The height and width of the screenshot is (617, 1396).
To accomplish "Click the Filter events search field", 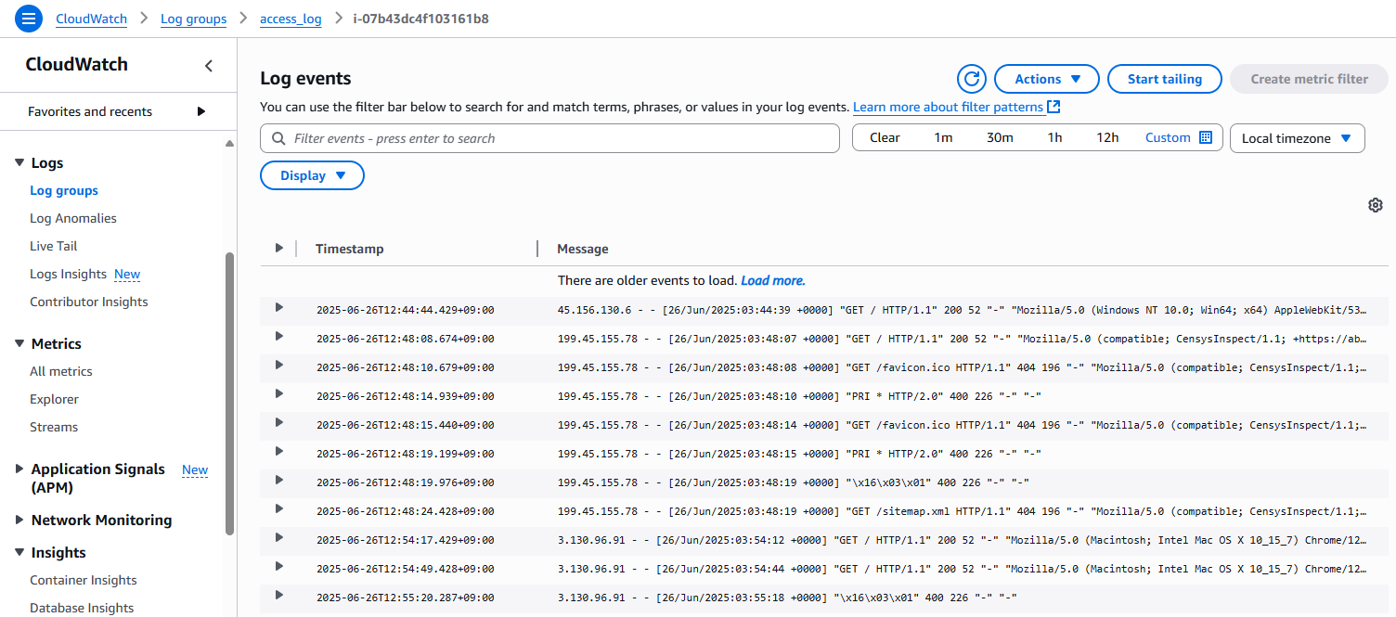I will [557, 138].
